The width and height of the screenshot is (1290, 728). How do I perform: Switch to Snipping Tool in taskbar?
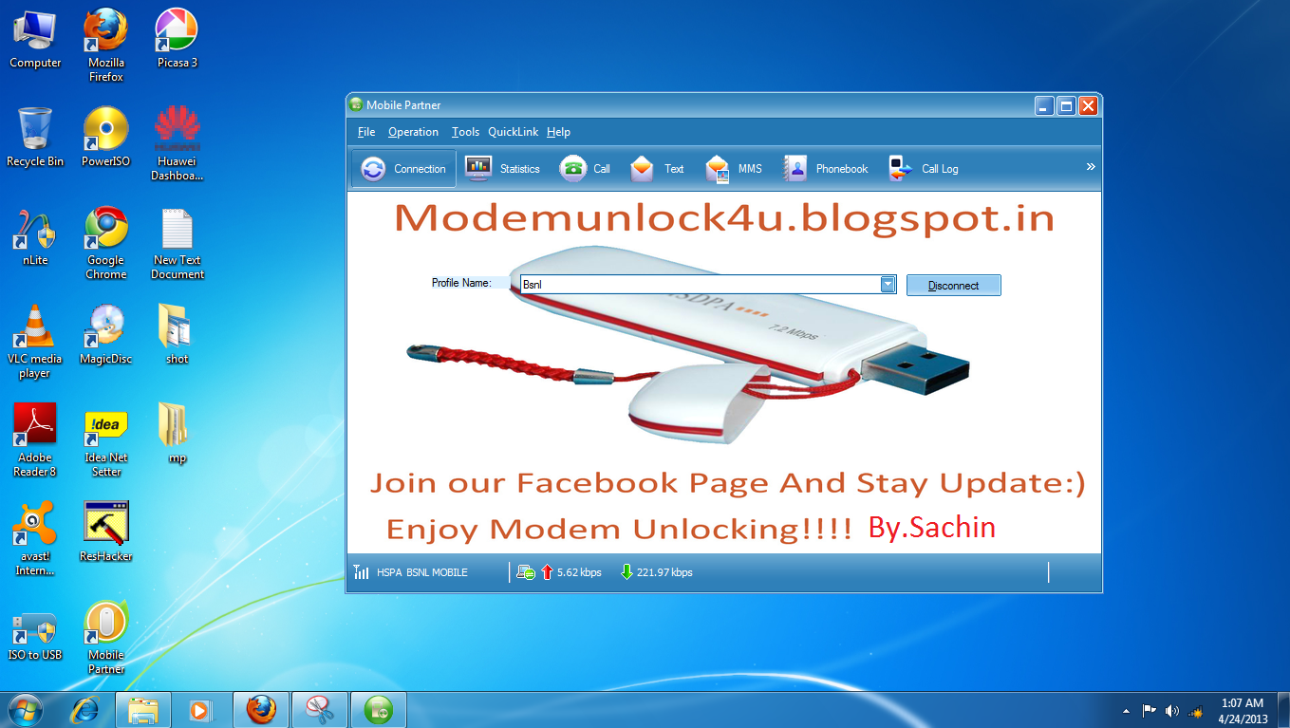pos(320,709)
